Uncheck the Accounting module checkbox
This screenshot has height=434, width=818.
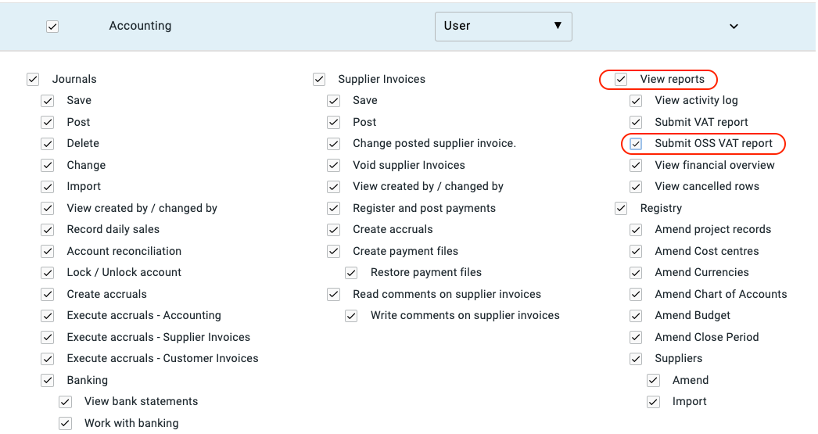click(x=52, y=27)
